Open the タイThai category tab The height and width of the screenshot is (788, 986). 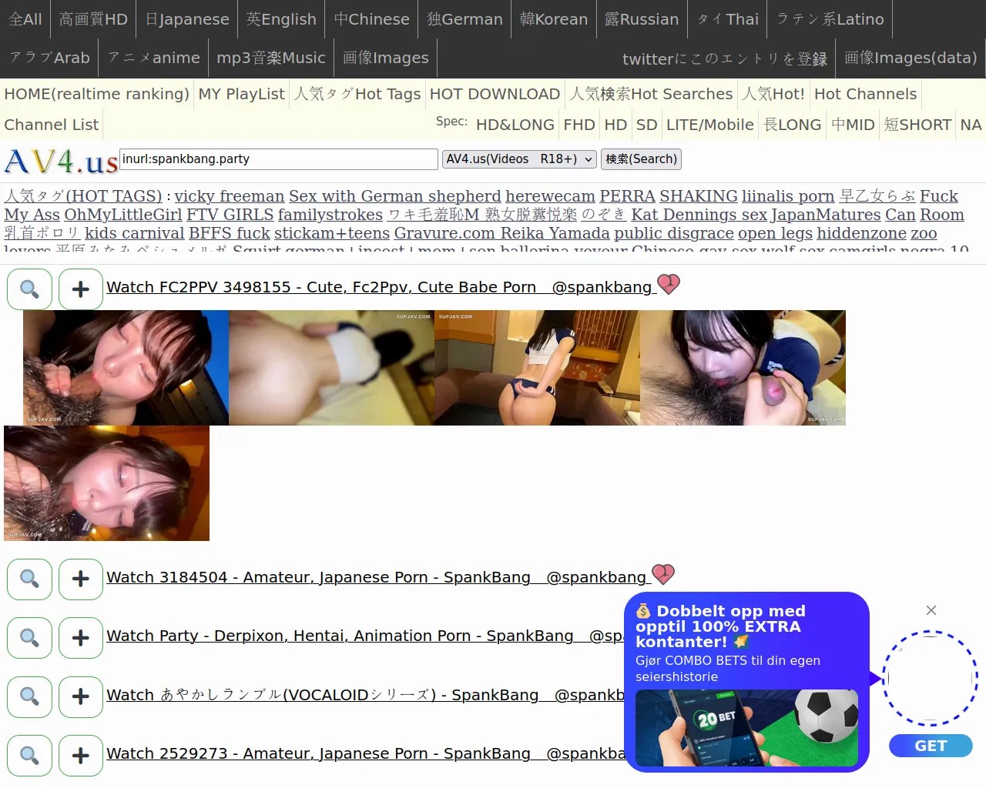[727, 19]
